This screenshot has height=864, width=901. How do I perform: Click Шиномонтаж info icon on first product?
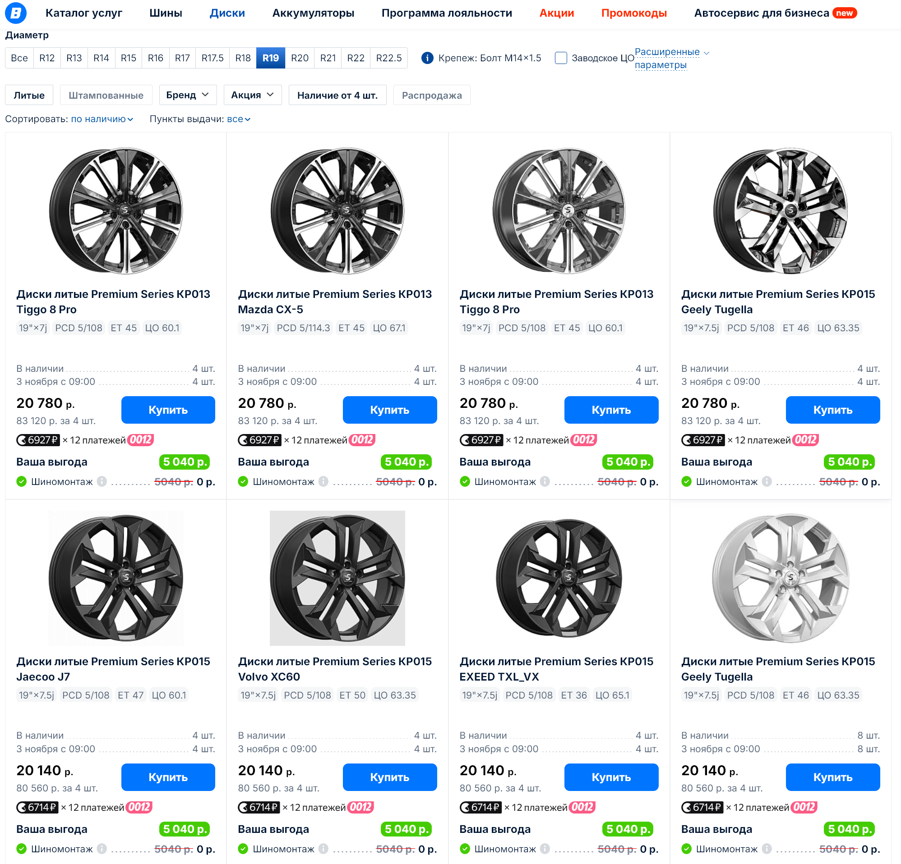point(102,481)
